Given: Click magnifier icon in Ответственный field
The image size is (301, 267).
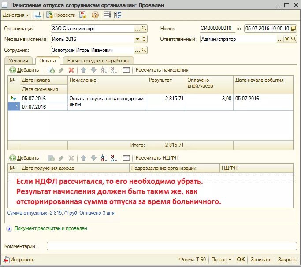Looking at the screenshot, I should [294, 39].
